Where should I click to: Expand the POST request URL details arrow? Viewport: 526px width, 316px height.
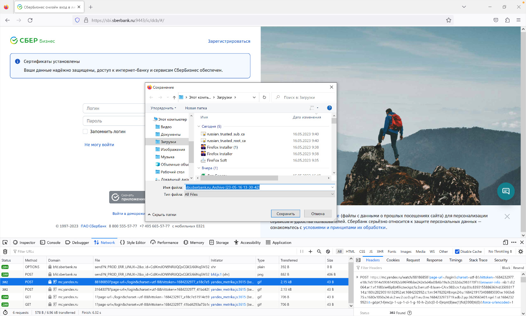coord(357,277)
